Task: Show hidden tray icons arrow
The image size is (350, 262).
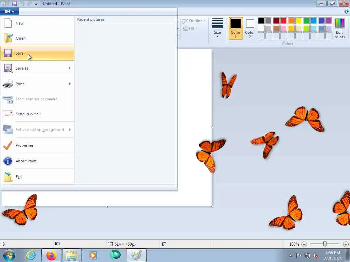Action: [291, 256]
